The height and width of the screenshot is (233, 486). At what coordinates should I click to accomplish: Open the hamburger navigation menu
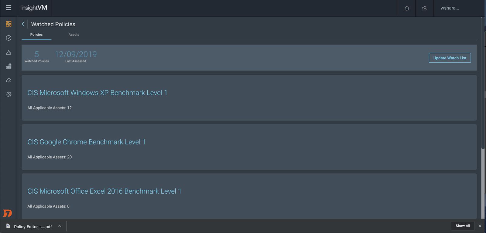pyautogui.click(x=9, y=8)
